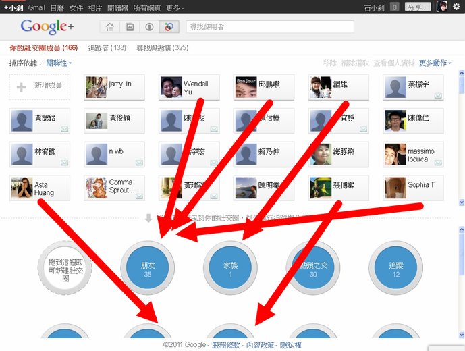
Task: Click the 分享 share button
Action: pos(418,7)
